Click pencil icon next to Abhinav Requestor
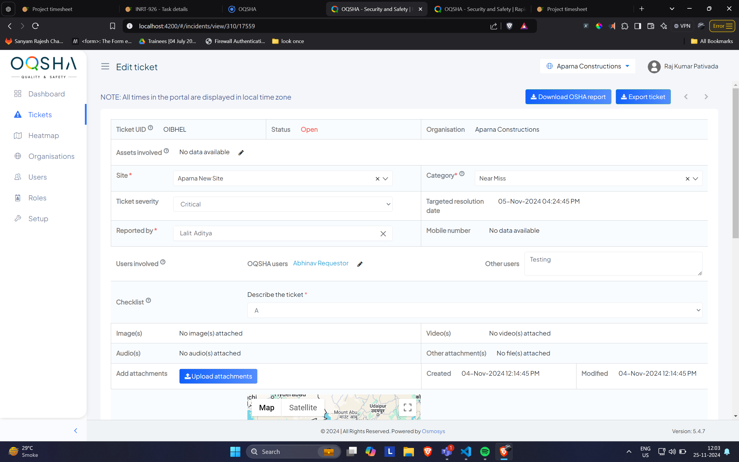The height and width of the screenshot is (462, 739). pos(360,264)
